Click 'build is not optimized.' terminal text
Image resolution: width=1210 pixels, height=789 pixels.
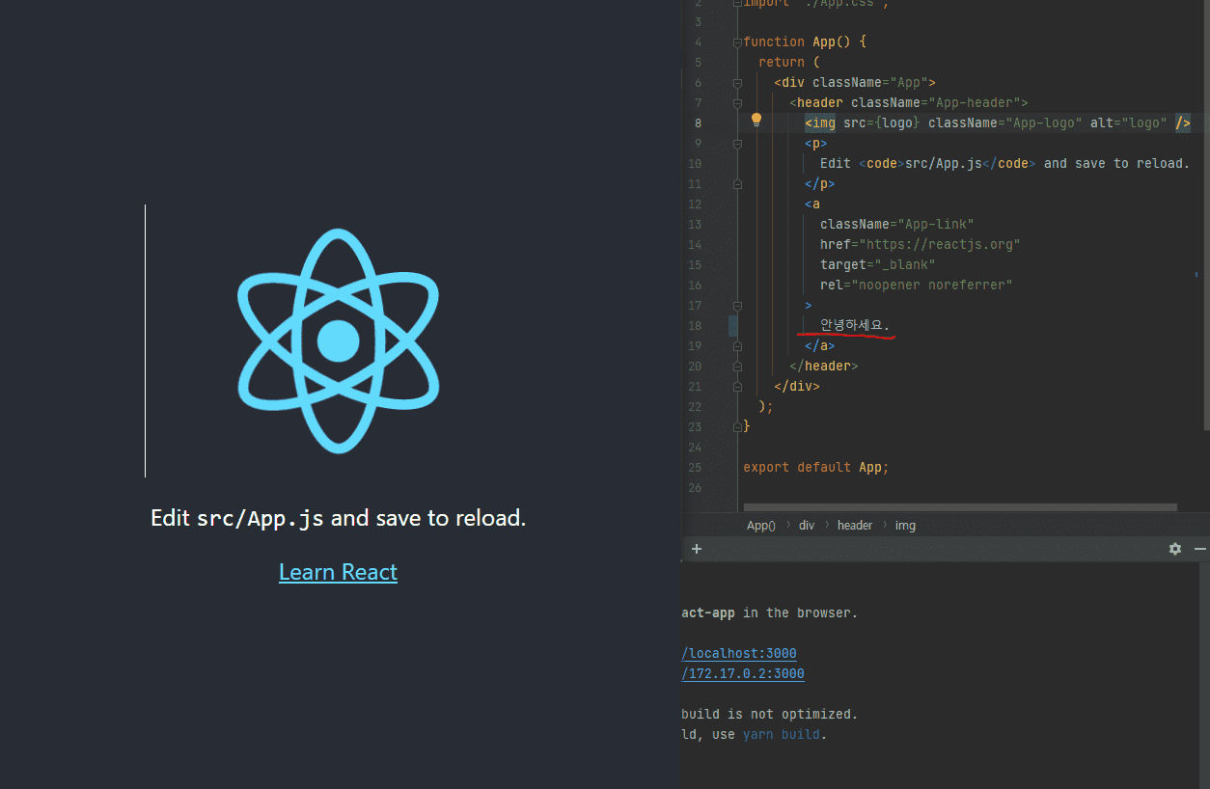pos(769,715)
